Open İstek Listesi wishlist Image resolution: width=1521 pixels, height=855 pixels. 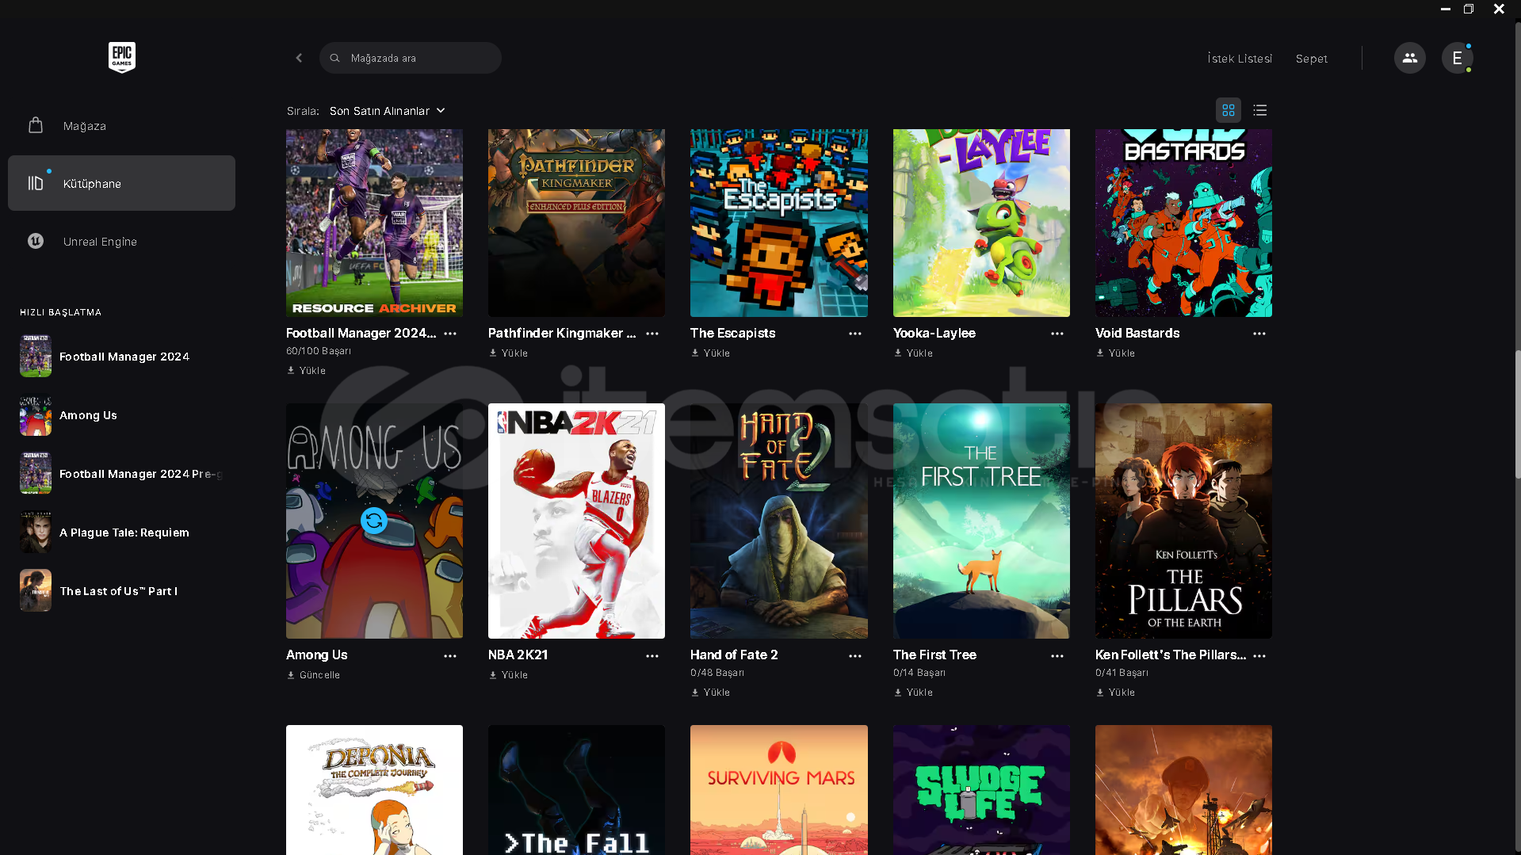[1240, 59]
